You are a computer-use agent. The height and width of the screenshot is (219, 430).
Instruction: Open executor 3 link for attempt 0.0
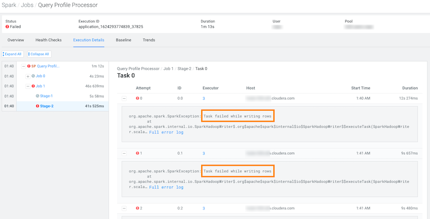204,98
